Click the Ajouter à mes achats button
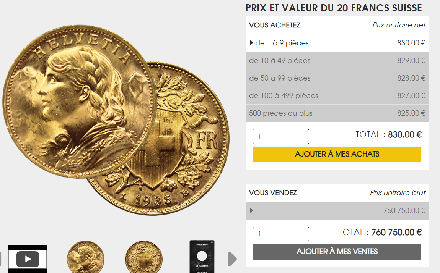Image resolution: width=440 pixels, height=273 pixels. click(337, 154)
